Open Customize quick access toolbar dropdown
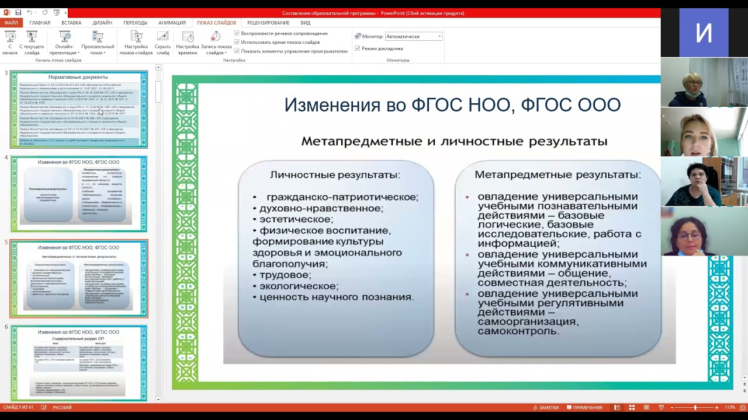The image size is (748, 420). pyautogui.click(x=65, y=13)
